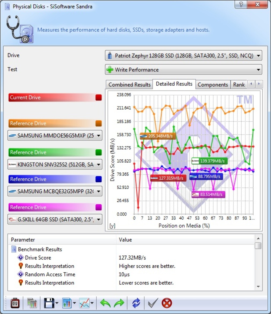Click the grey checkmark OK icon
The image size is (271, 314).
tap(153, 303)
